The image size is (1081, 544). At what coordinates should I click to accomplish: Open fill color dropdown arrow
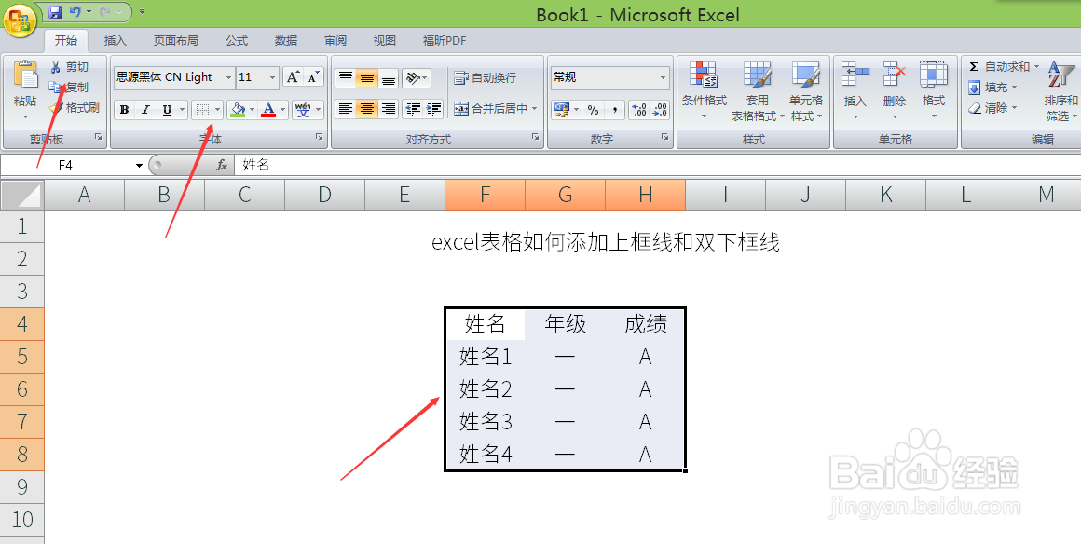[x=253, y=110]
